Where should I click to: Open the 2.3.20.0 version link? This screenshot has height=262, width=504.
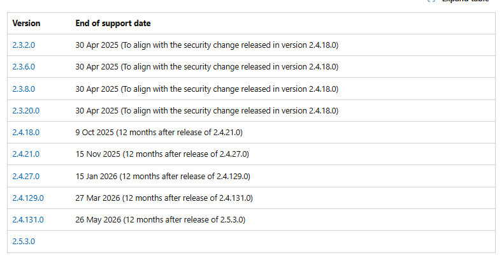25,111
